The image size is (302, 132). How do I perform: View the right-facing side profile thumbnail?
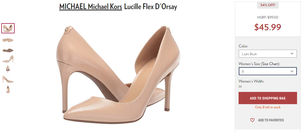[x=8, y=79]
